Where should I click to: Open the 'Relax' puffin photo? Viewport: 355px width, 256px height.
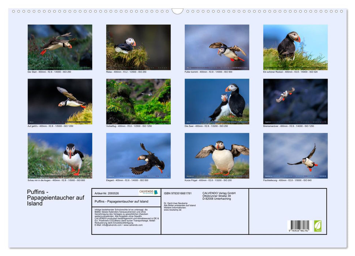click(138, 47)
